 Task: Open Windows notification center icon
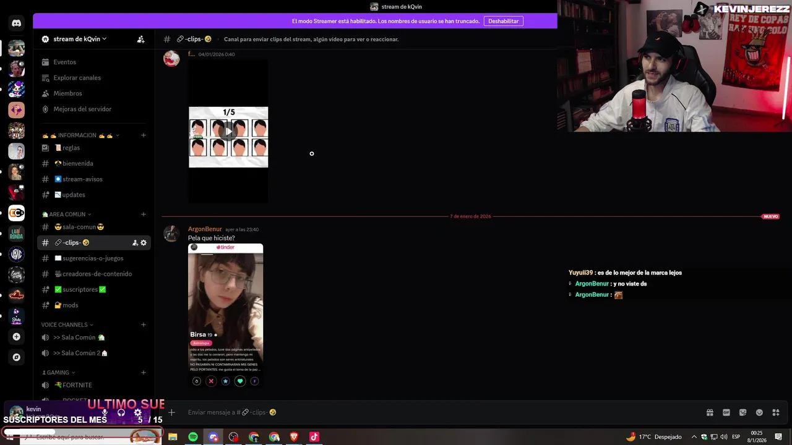click(778, 437)
